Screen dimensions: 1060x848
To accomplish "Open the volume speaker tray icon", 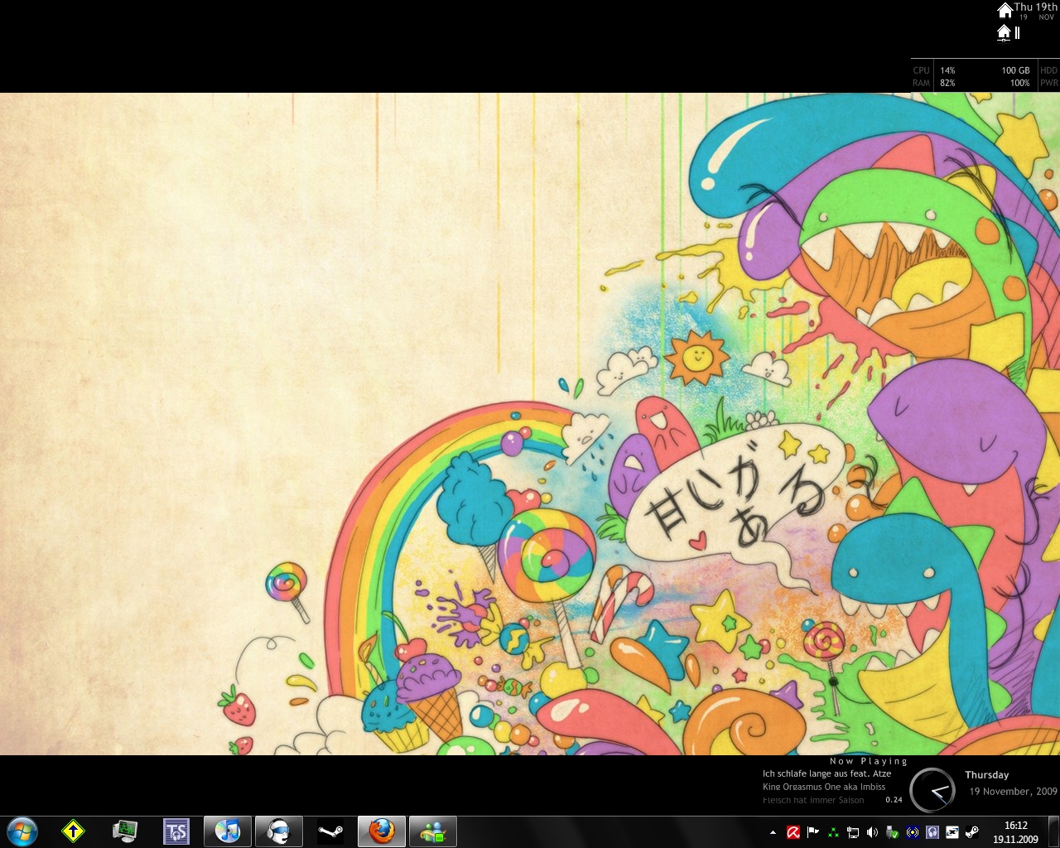I will click(872, 832).
